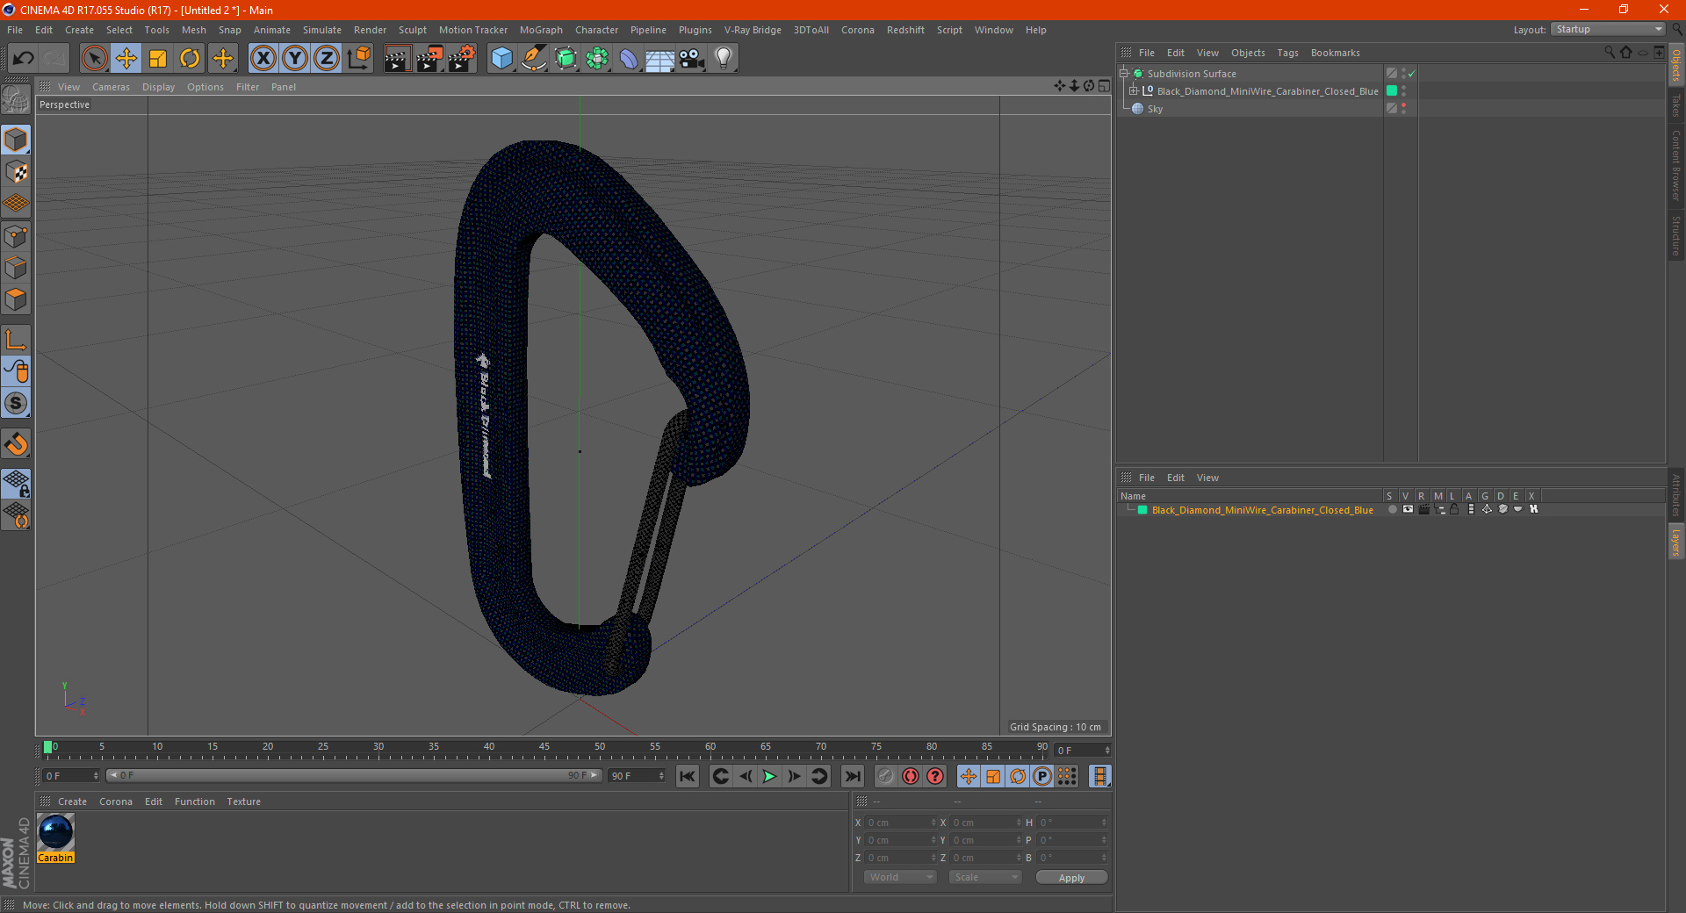Viewport: 1686px width, 913px height.
Task: Add a Subdivision Surface generator icon
Action: click(566, 59)
